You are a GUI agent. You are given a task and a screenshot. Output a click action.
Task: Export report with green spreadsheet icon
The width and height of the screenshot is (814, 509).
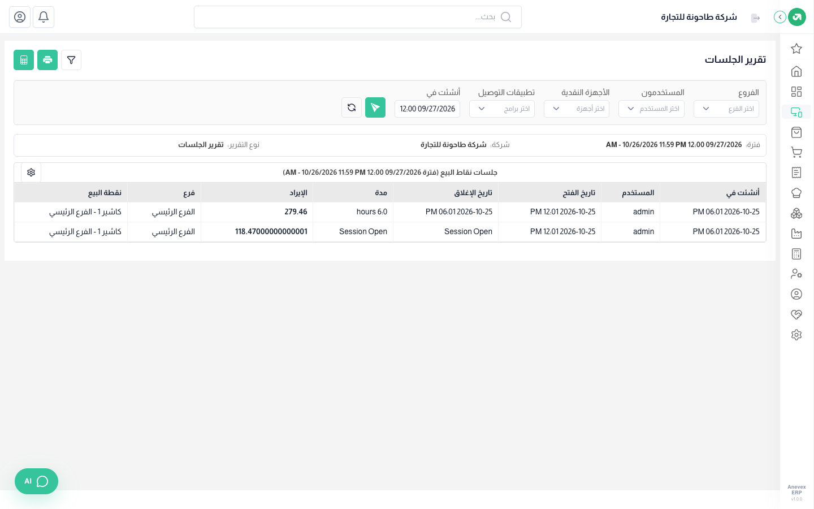tap(24, 60)
